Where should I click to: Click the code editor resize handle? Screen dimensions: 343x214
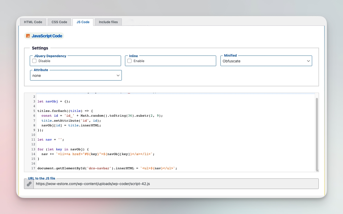[x=317, y=170]
